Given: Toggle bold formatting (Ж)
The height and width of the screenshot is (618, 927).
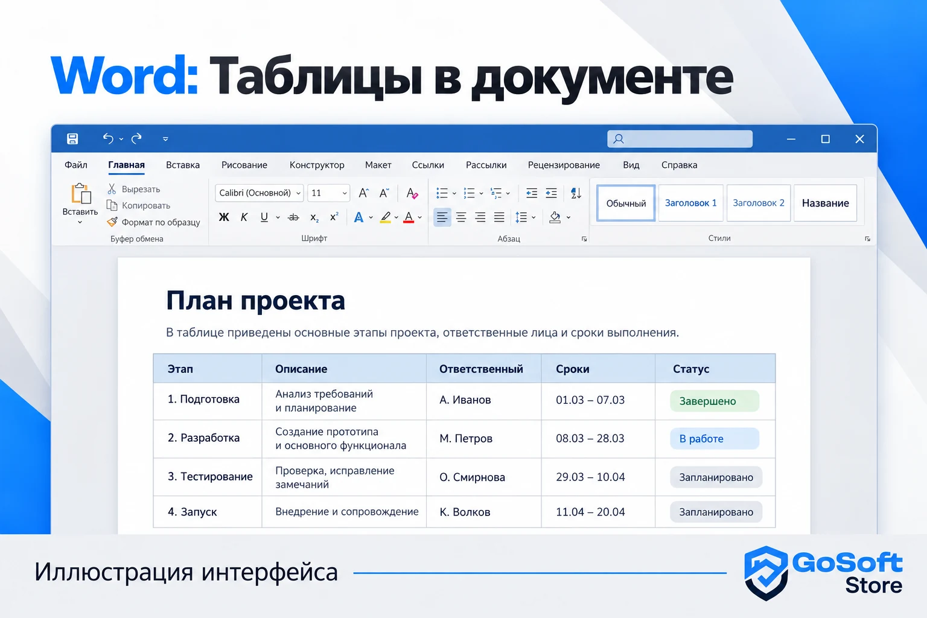Looking at the screenshot, I should (x=224, y=217).
